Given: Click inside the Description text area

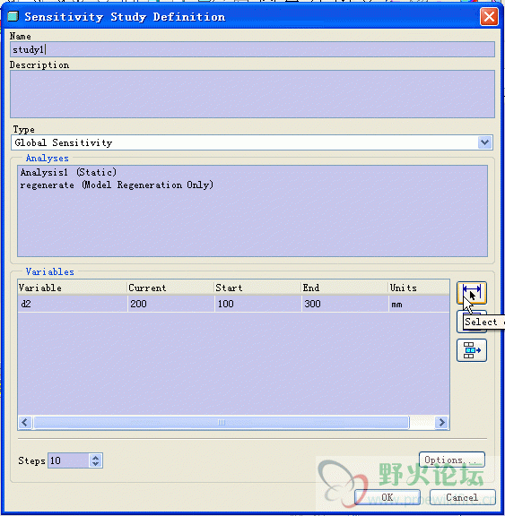Looking at the screenshot, I should pos(252,94).
